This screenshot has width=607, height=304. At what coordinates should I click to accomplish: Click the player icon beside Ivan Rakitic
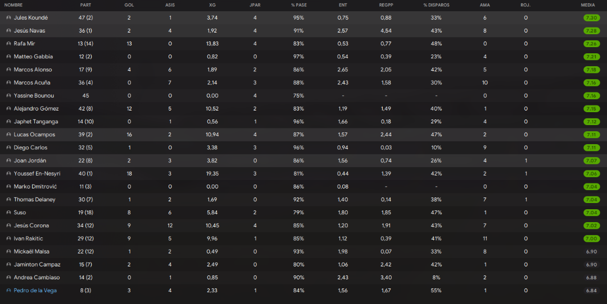click(8, 239)
